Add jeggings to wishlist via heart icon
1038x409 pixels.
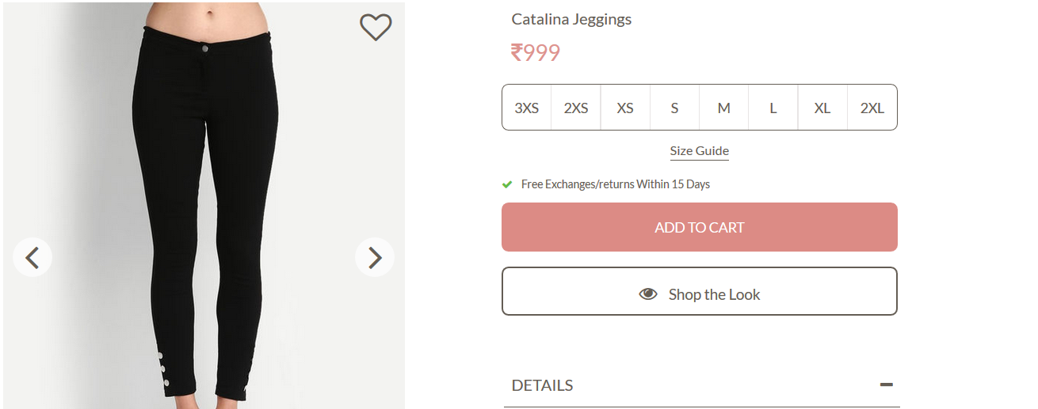(x=376, y=28)
